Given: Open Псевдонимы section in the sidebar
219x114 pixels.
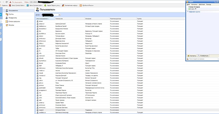Looking at the screenshot, I should (13, 18).
